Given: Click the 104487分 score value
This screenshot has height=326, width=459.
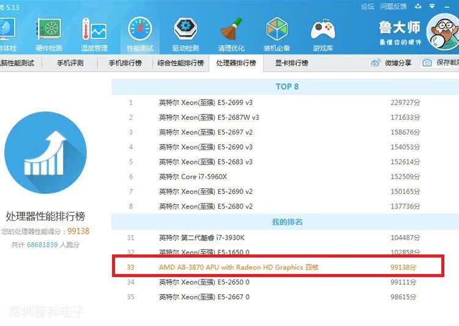Looking at the screenshot, I should (405, 238).
